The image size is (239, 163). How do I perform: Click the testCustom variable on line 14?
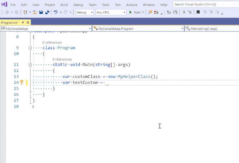point(85,83)
